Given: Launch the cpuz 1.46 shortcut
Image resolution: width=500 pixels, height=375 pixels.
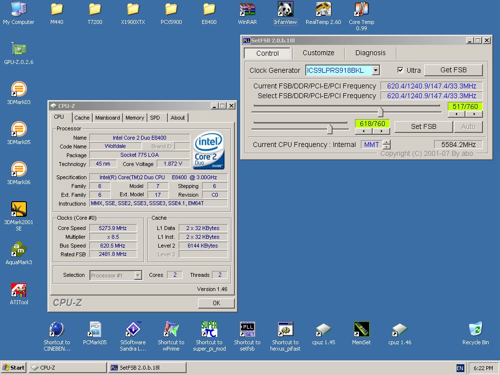Looking at the screenshot, I should (x=399, y=333).
